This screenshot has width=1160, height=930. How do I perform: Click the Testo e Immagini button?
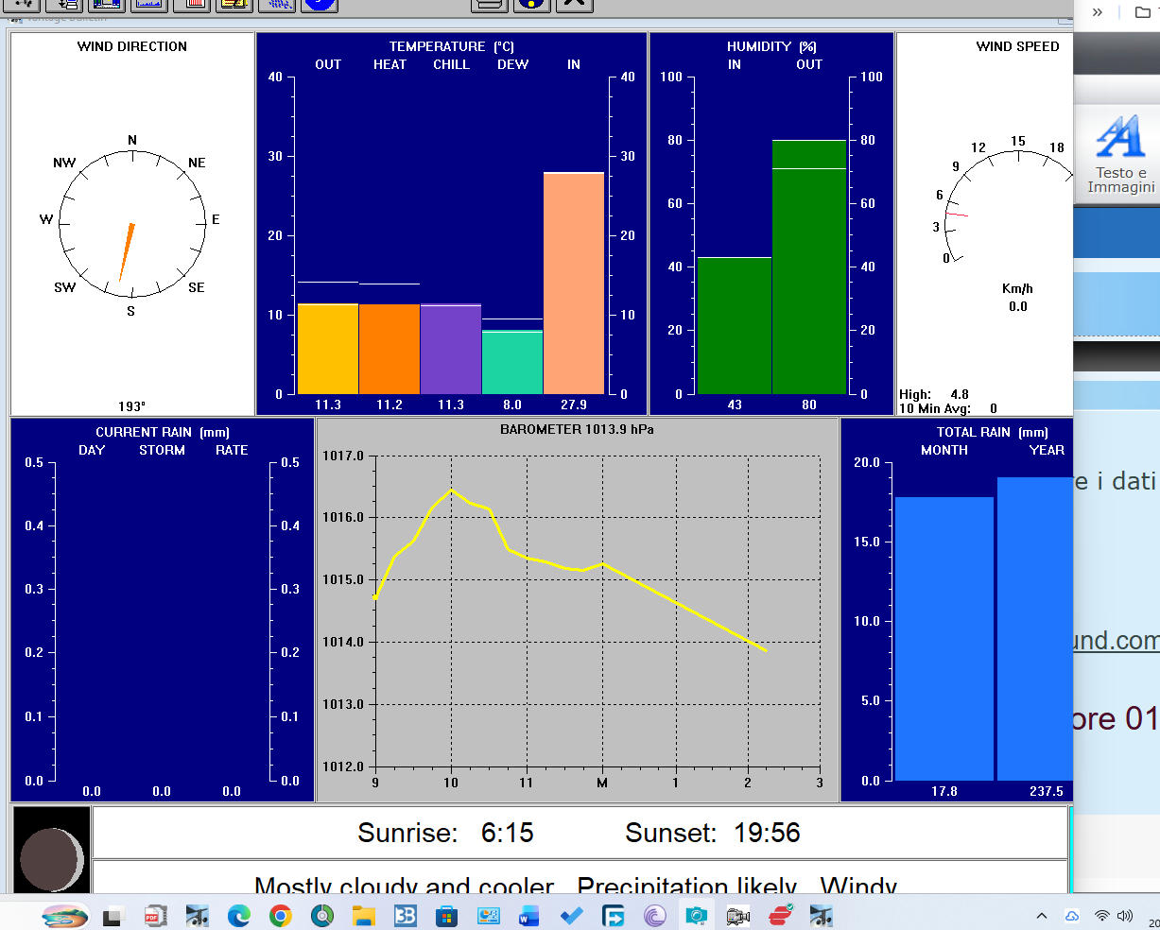pos(1120,155)
